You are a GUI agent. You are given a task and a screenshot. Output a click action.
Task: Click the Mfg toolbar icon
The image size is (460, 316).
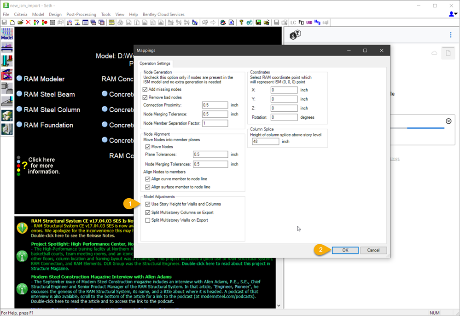coord(317,22)
